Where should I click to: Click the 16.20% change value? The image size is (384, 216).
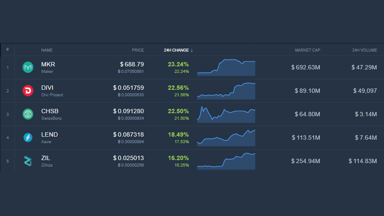click(178, 158)
